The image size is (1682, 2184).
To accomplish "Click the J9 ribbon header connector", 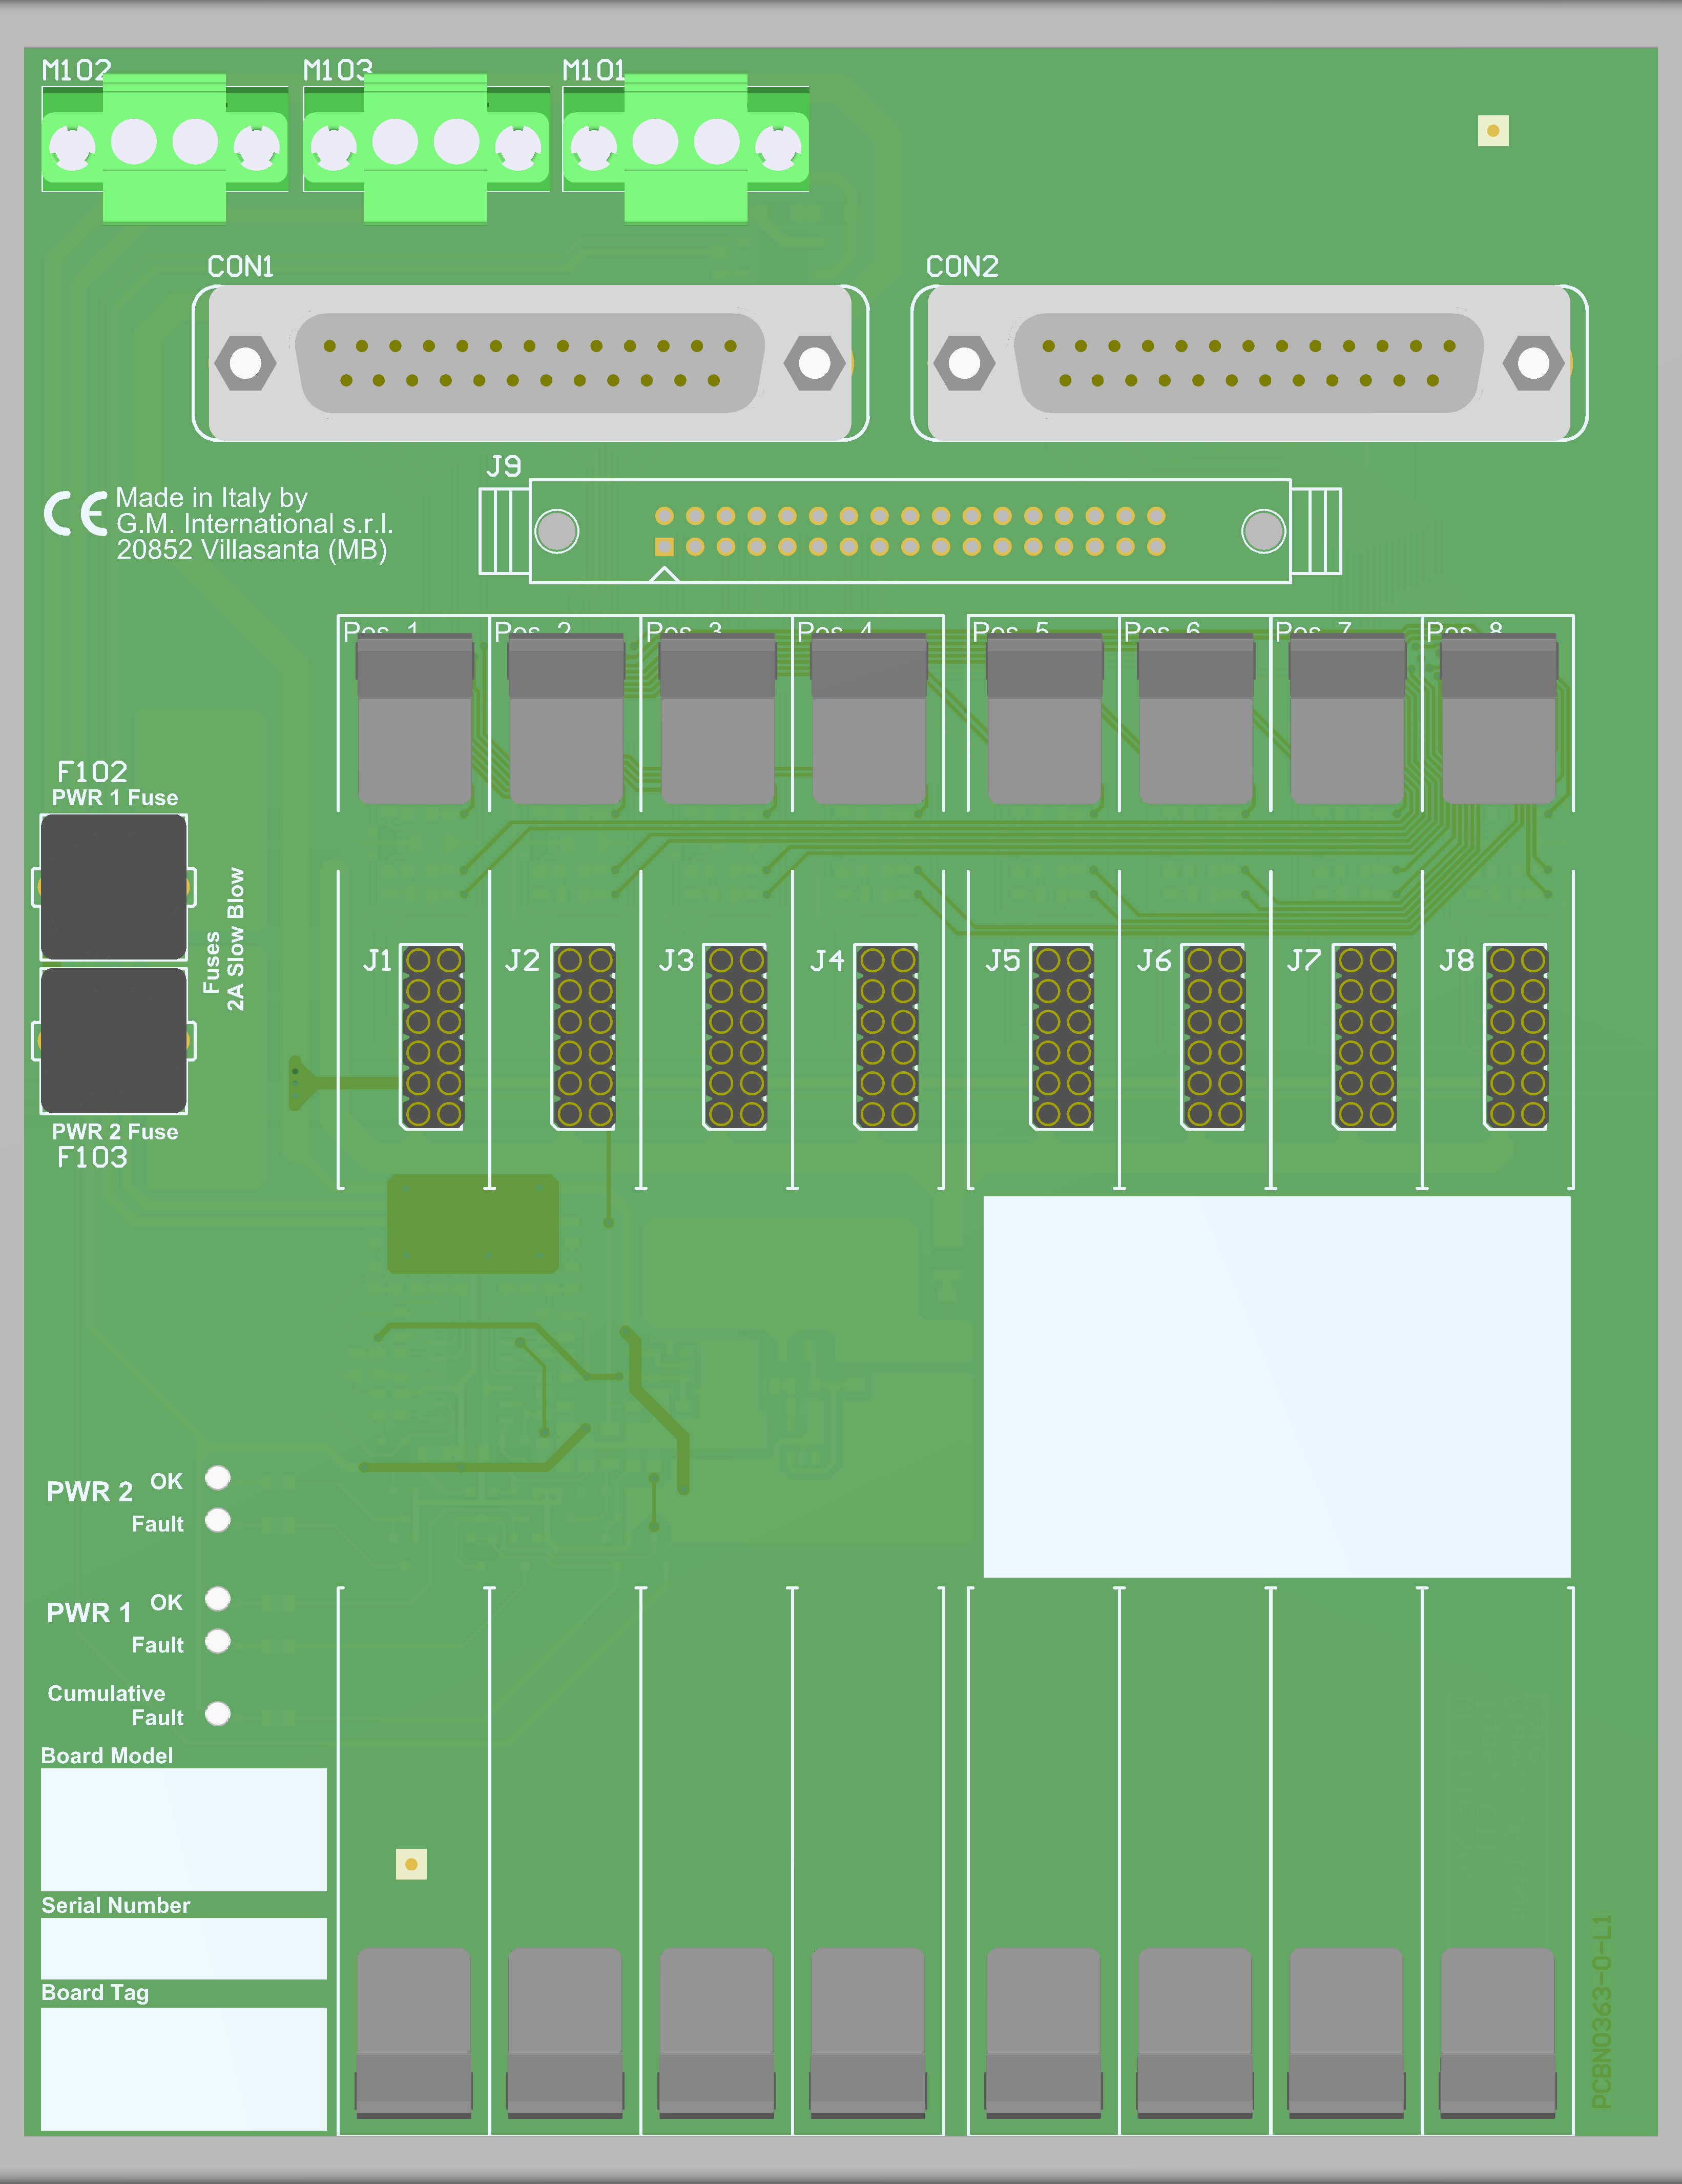I will 909,531.
